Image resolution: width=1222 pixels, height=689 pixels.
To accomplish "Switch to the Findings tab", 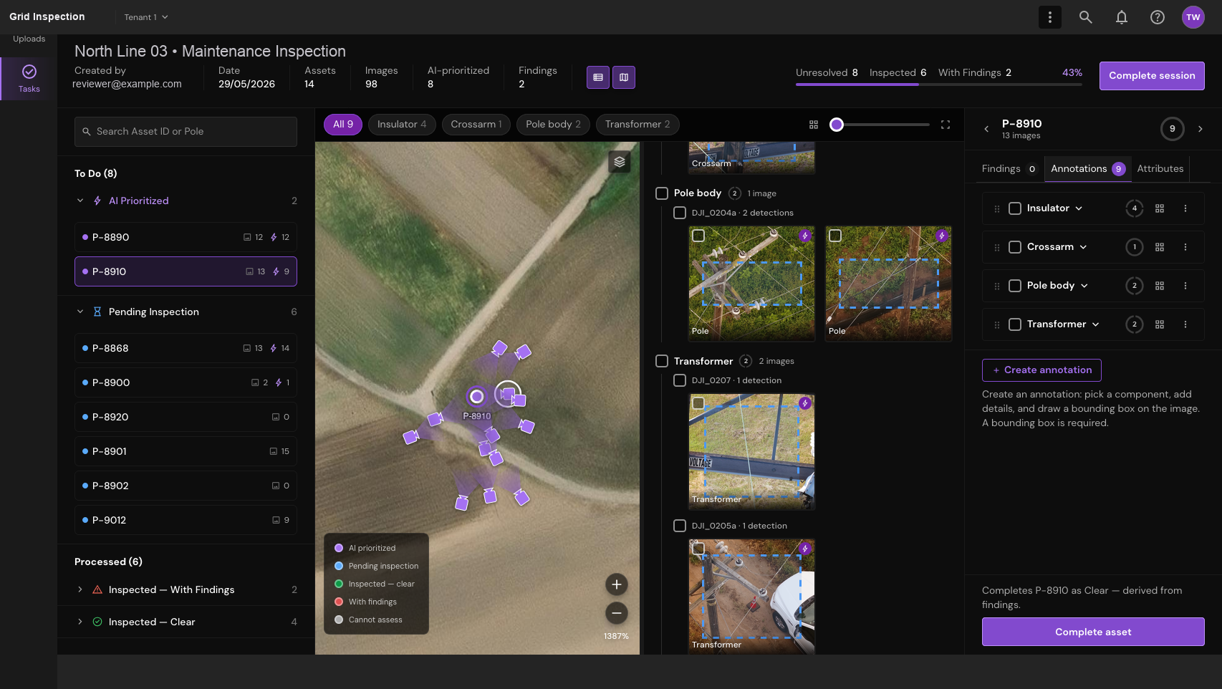I will (1009, 169).
